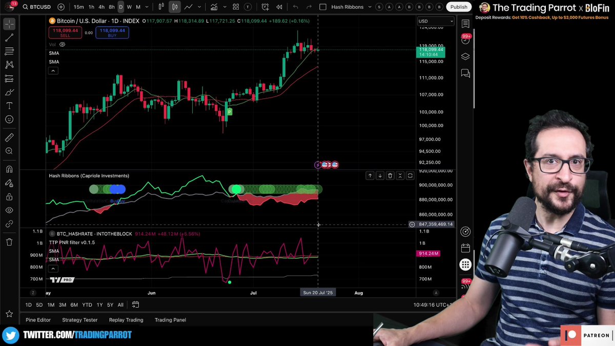615x346 pixels.
Task: Click the blue BUY price button
Action: (x=112, y=33)
